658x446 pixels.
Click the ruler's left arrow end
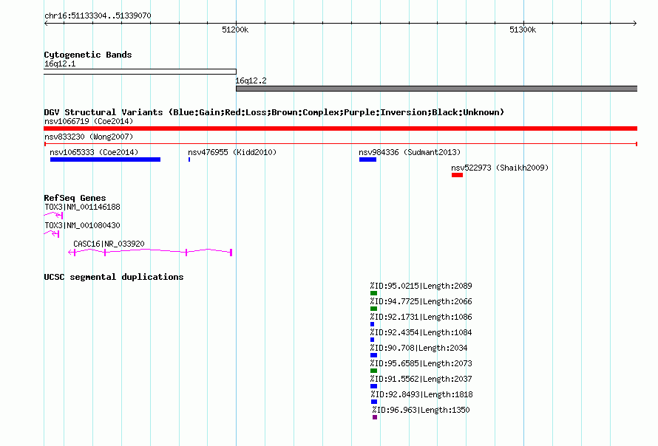click(46, 23)
